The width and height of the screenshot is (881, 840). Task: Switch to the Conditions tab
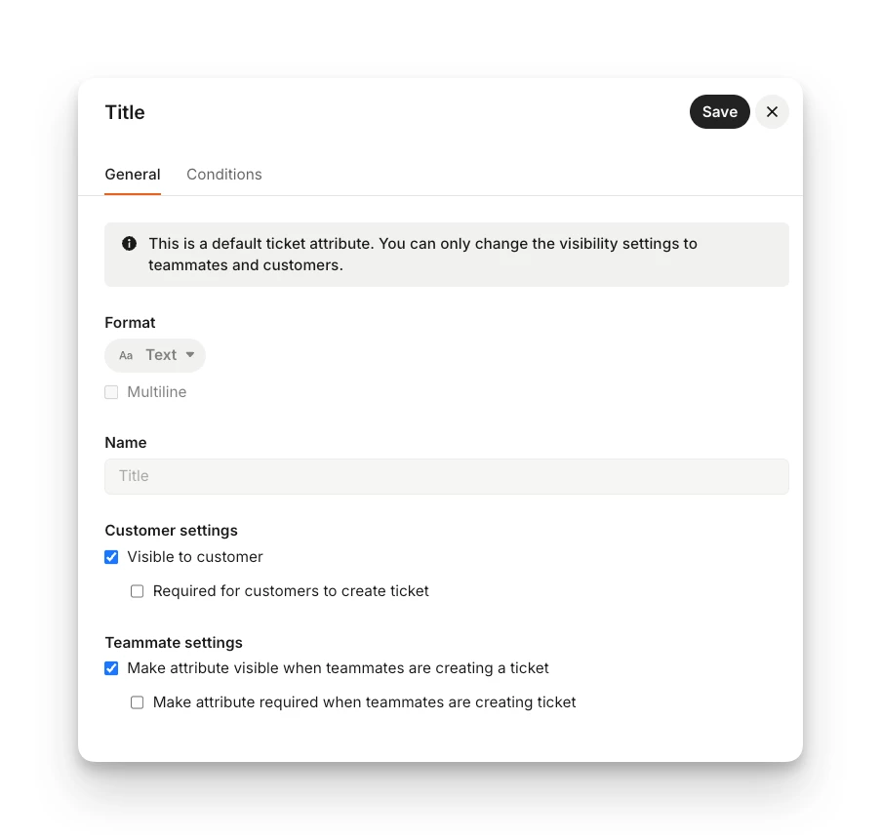tap(224, 175)
